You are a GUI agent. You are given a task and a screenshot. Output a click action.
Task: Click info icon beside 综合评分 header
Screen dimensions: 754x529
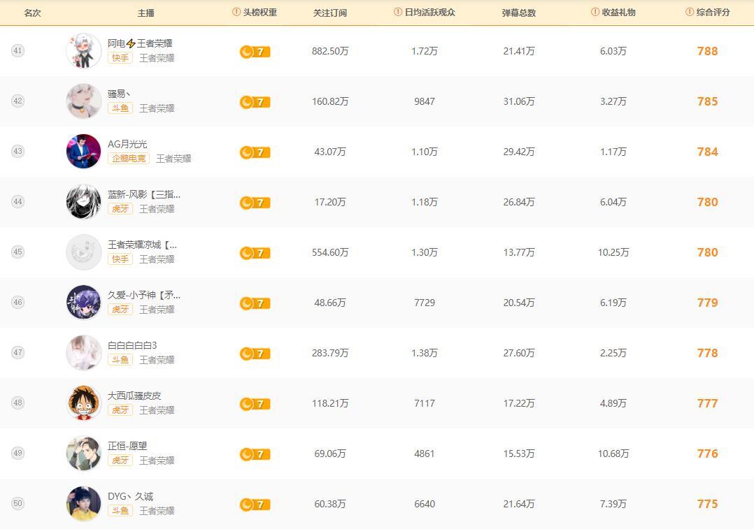[690, 13]
